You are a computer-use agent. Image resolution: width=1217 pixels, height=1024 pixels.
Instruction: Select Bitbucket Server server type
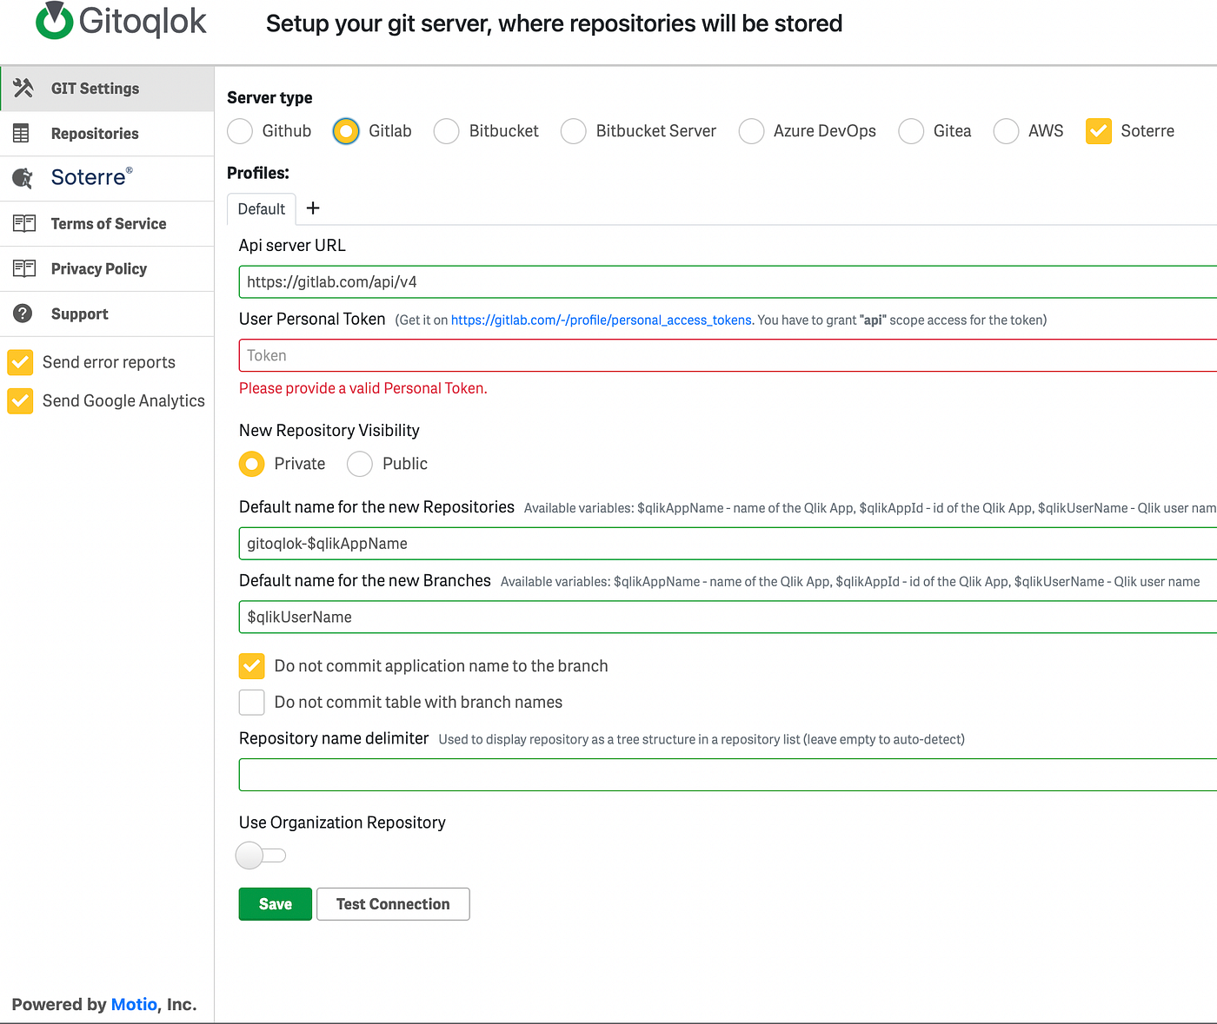[574, 131]
